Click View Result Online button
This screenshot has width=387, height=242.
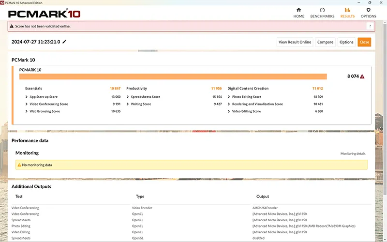click(295, 42)
